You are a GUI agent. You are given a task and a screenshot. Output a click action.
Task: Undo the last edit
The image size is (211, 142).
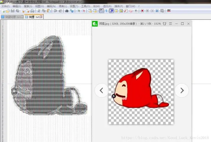[x=55, y=11]
